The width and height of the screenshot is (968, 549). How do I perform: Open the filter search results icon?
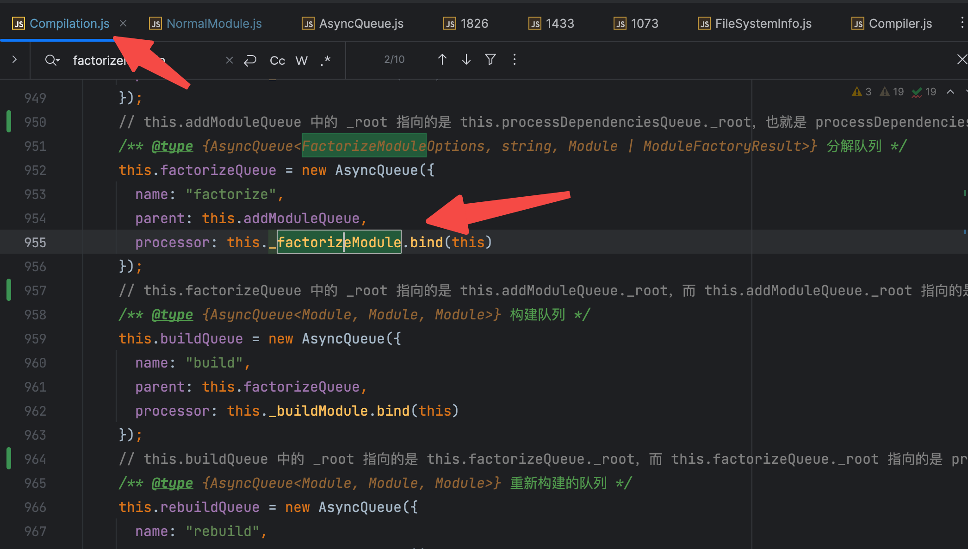(x=490, y=60)
